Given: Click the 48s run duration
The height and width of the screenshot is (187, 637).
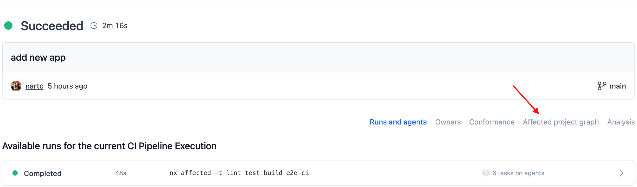Looking at the screenshot, I should 121,173.
